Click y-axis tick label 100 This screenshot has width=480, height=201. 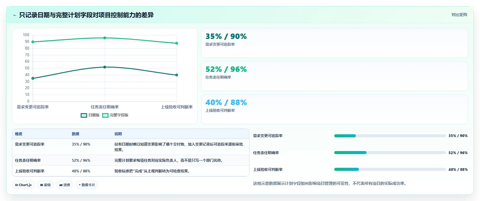[x=26, y=35]
